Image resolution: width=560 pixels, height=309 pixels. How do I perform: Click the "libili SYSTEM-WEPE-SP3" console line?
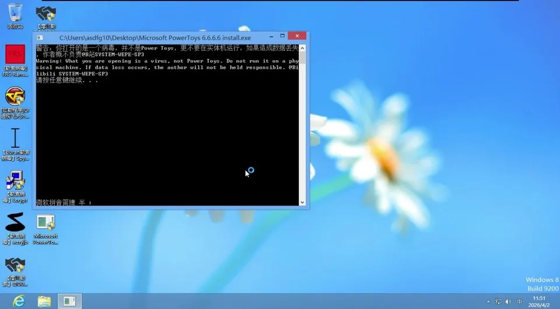(x=72, y=74)
